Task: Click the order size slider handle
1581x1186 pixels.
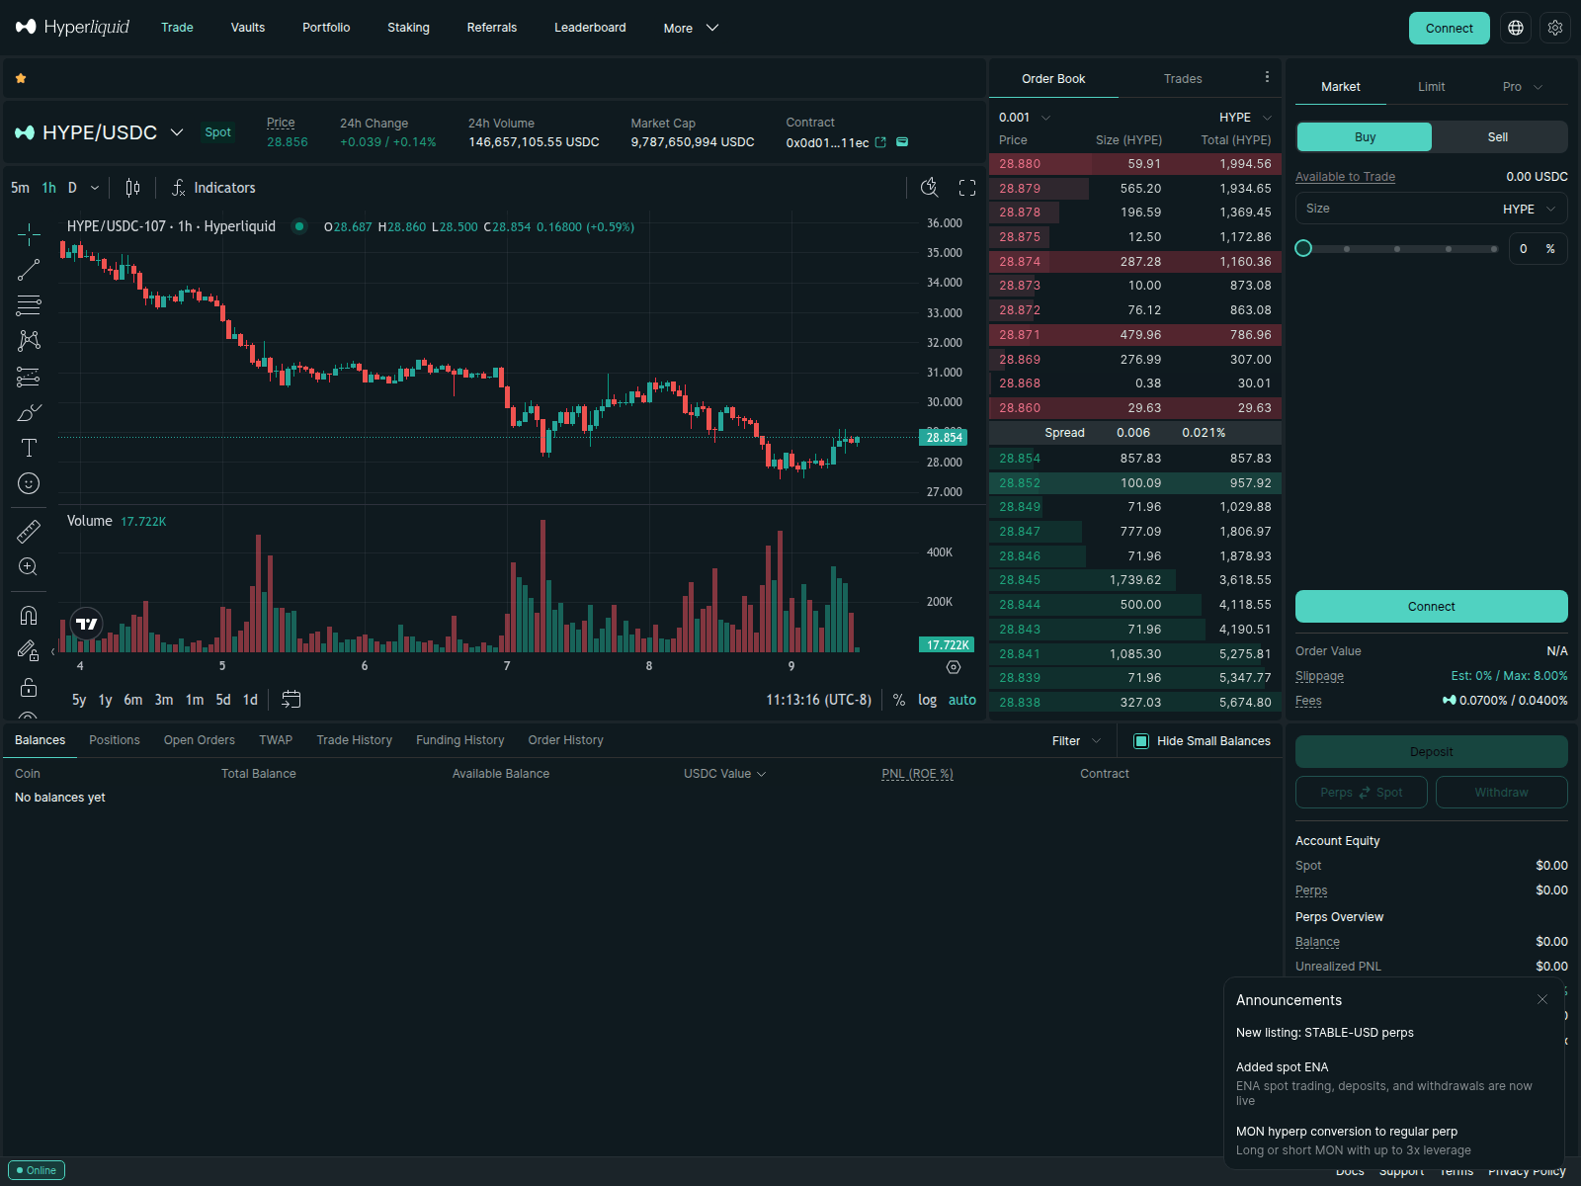Action: click(x=1303, y=248)
